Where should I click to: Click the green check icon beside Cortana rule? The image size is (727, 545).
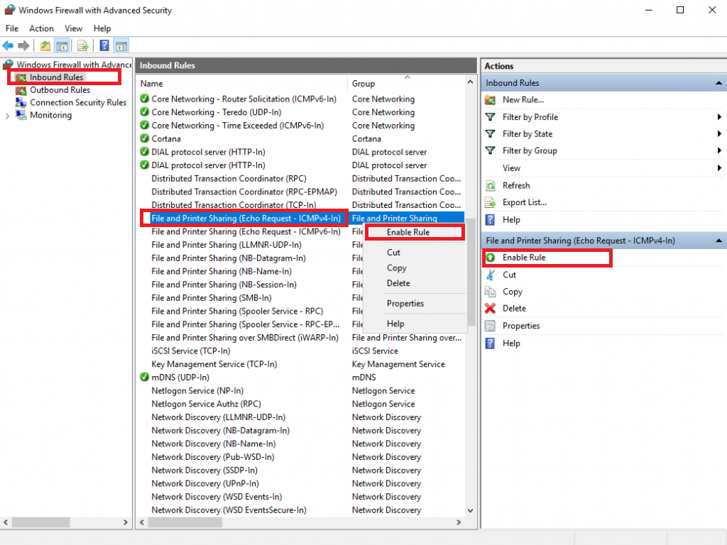coord(144,138)
